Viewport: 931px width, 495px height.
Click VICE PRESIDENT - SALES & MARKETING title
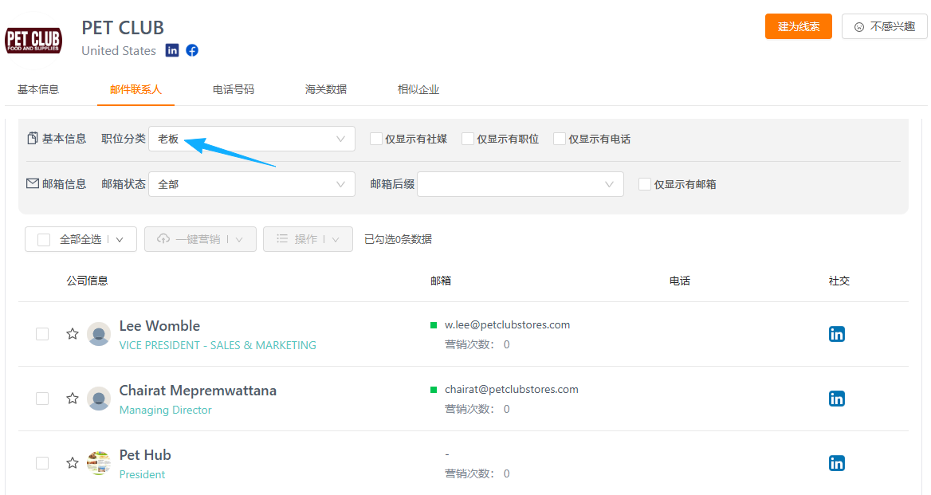click(x=218, y=345)
